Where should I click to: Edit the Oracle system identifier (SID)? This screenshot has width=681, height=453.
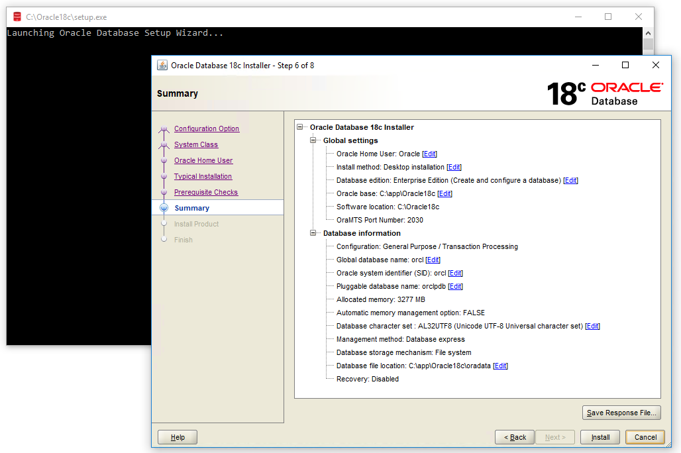(x=456, y=273)
